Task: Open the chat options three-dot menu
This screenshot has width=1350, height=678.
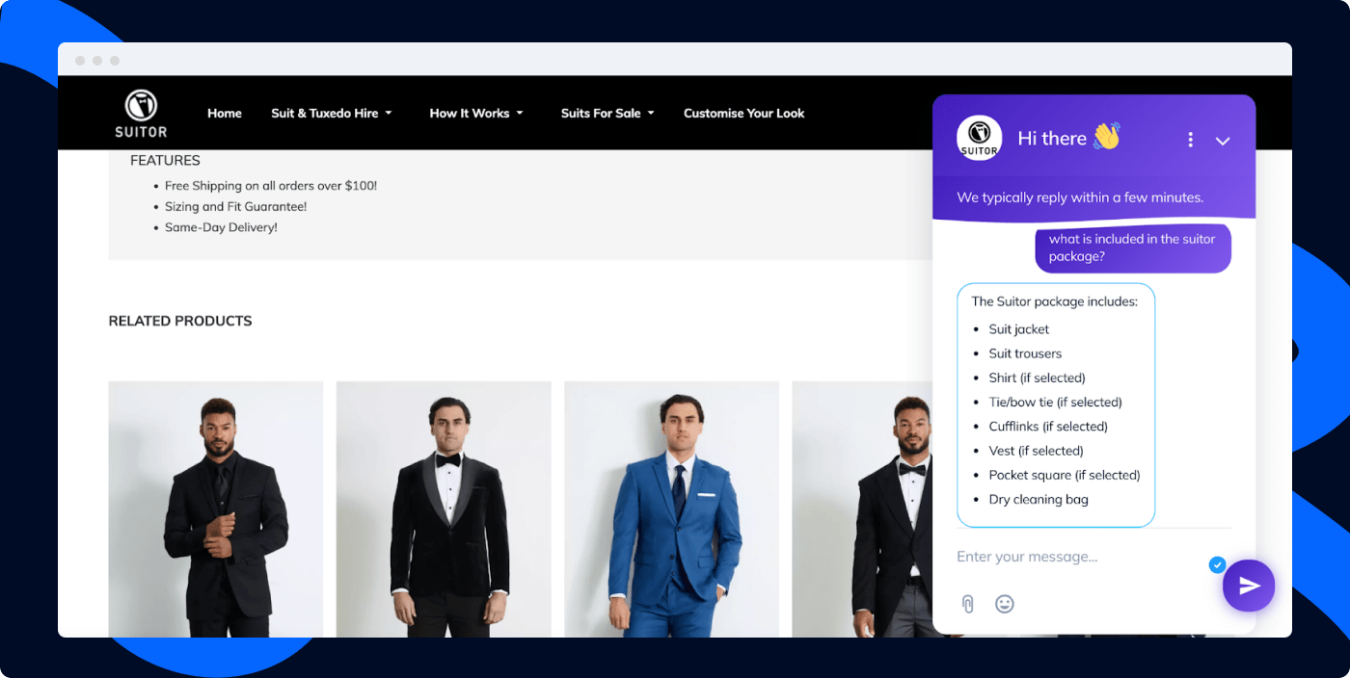Action: (1191, 140)
